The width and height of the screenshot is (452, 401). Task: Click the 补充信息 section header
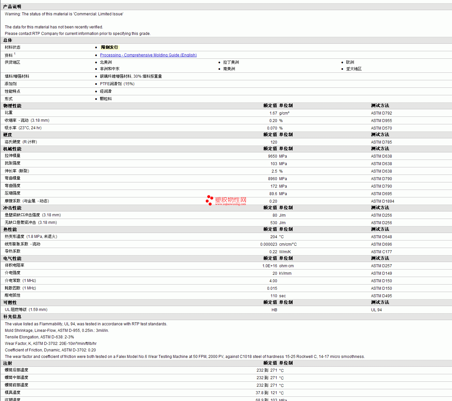(x=12, y=316)
